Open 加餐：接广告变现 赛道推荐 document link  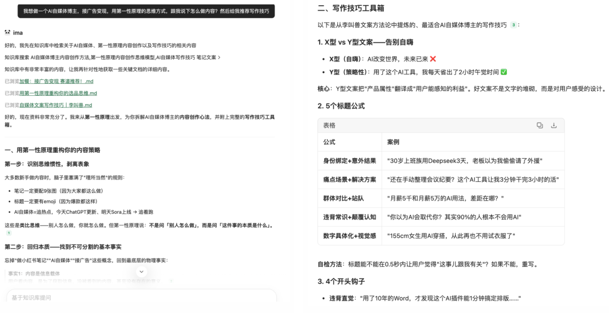pyautogui.click(x=56, y=82)
